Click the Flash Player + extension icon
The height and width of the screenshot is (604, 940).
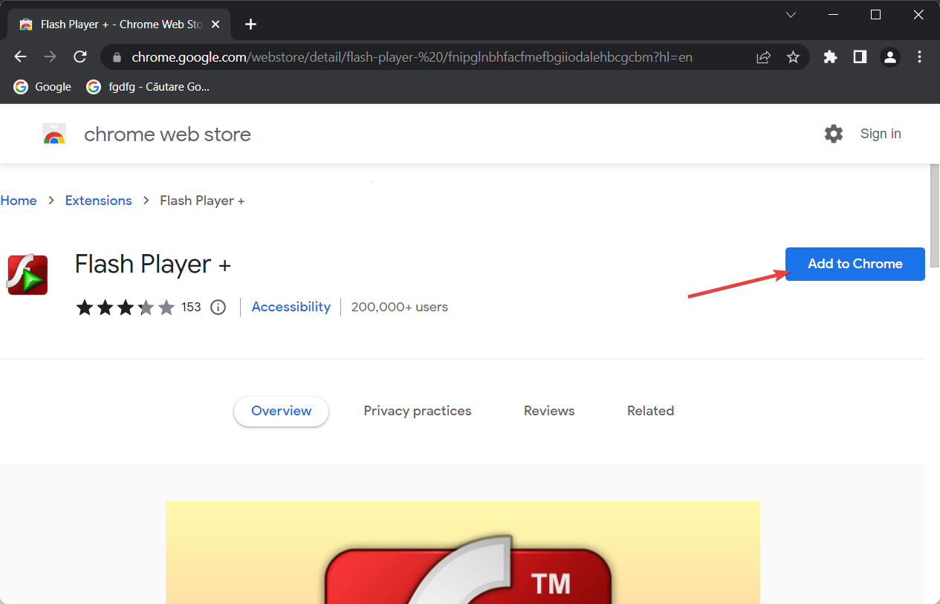(x=27, y=275)
